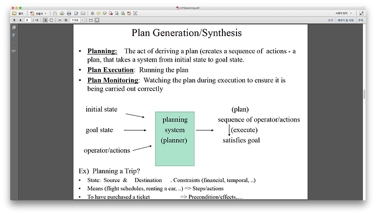Print the document using the printer icon
376x215 pixels.
tap(69, 14)
